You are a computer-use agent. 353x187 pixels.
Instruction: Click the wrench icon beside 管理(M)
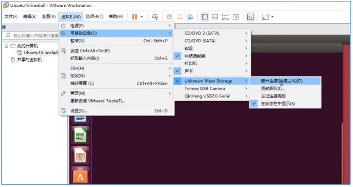coord(63,93)
